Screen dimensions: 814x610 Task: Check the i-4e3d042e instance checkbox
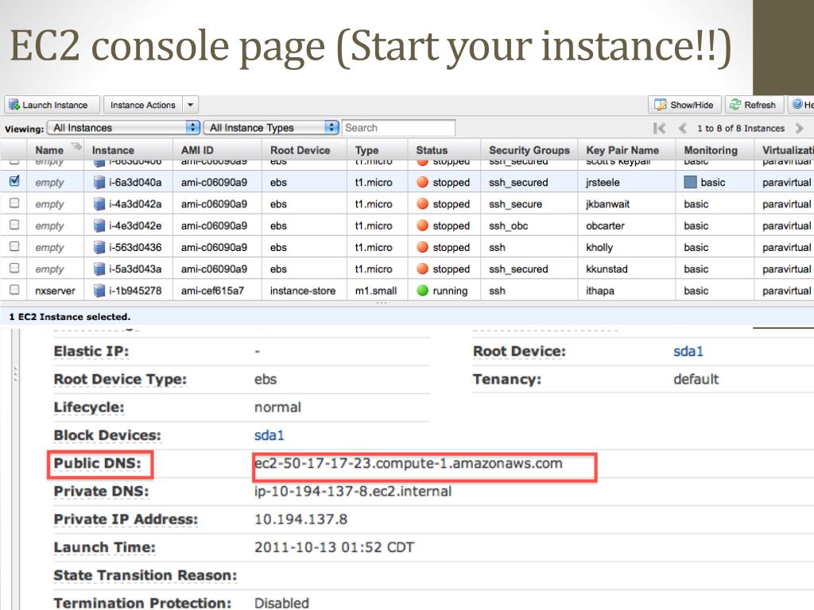[14, 225]
